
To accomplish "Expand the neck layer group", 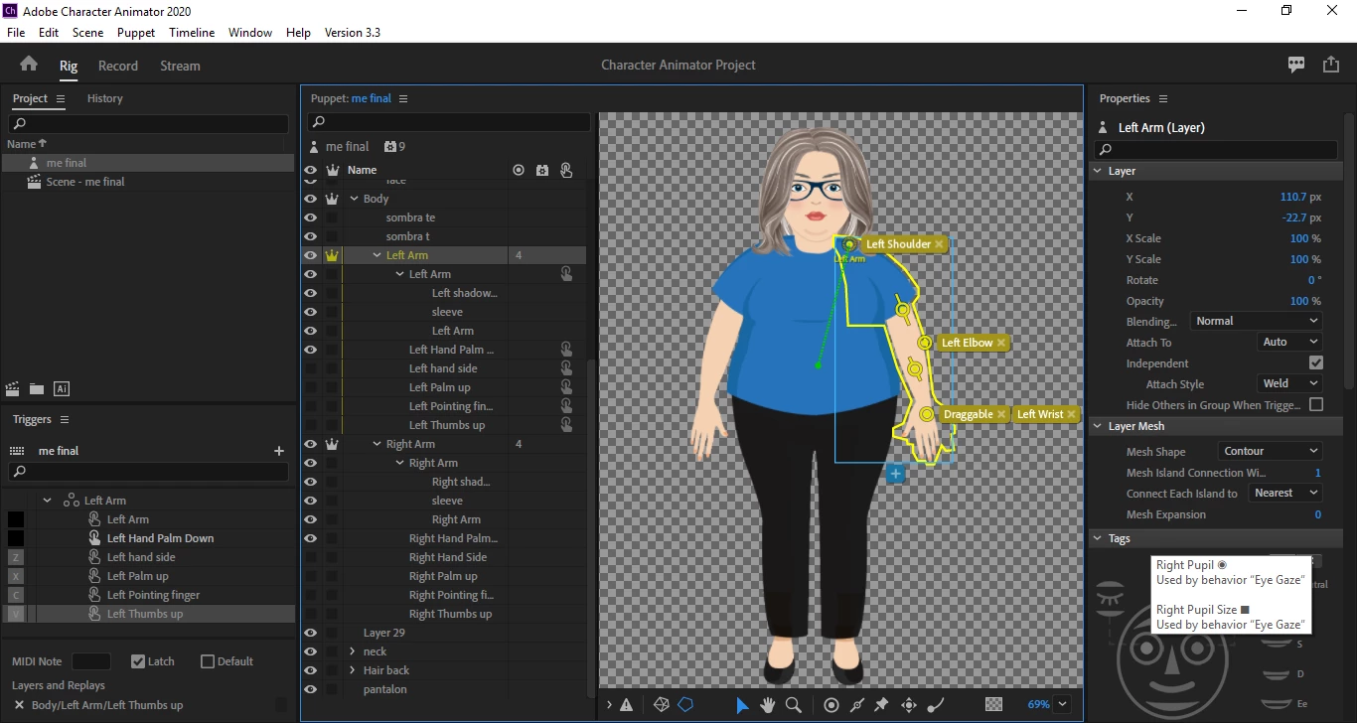I will [x=353, y=651].
